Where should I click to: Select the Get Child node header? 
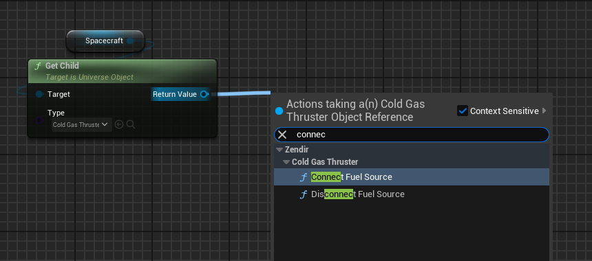coord(123,71)
